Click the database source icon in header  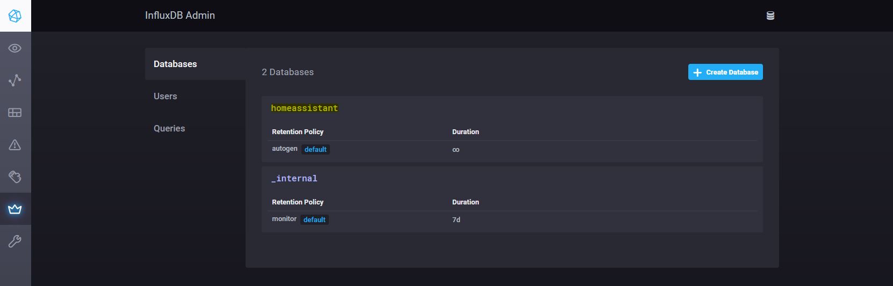pyautogui.click(x=770, y=16)
